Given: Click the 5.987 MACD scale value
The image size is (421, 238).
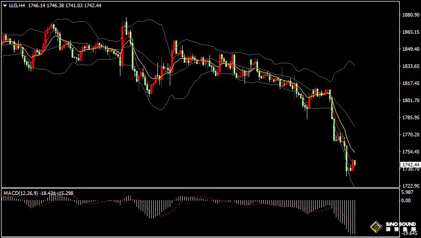Looking at the screenshot, I should [407, 192].
